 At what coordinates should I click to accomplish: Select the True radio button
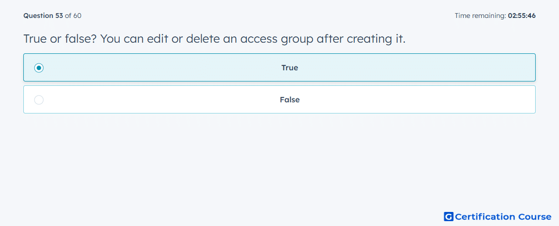[x=39, y=67]
